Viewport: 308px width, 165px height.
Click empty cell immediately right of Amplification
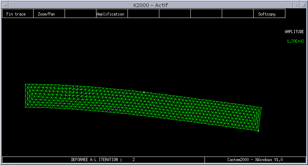click(143, 14)
